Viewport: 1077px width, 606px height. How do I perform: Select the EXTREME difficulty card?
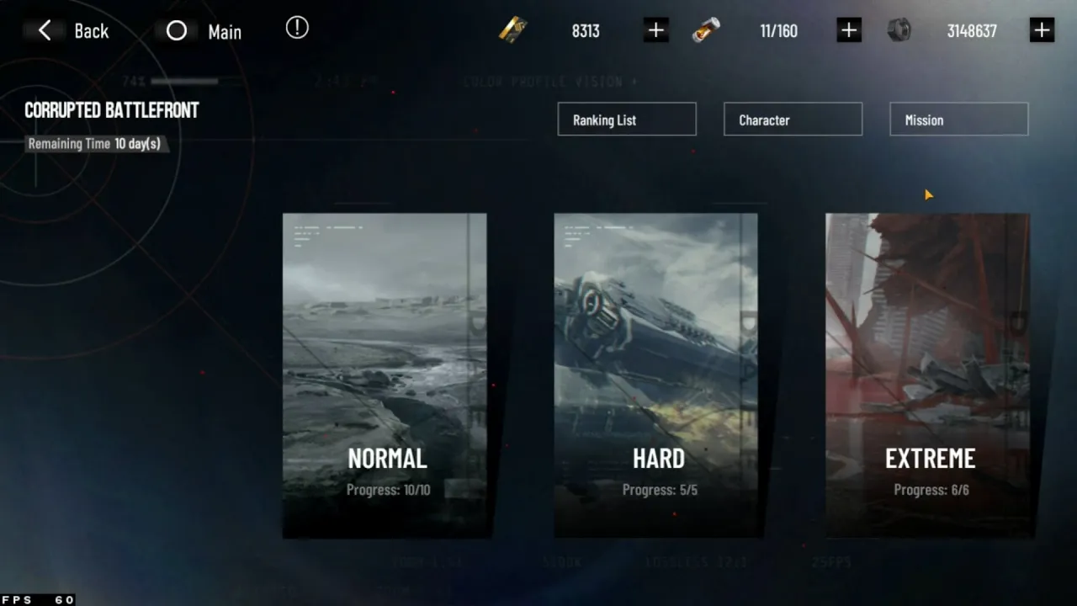point(929,375)
